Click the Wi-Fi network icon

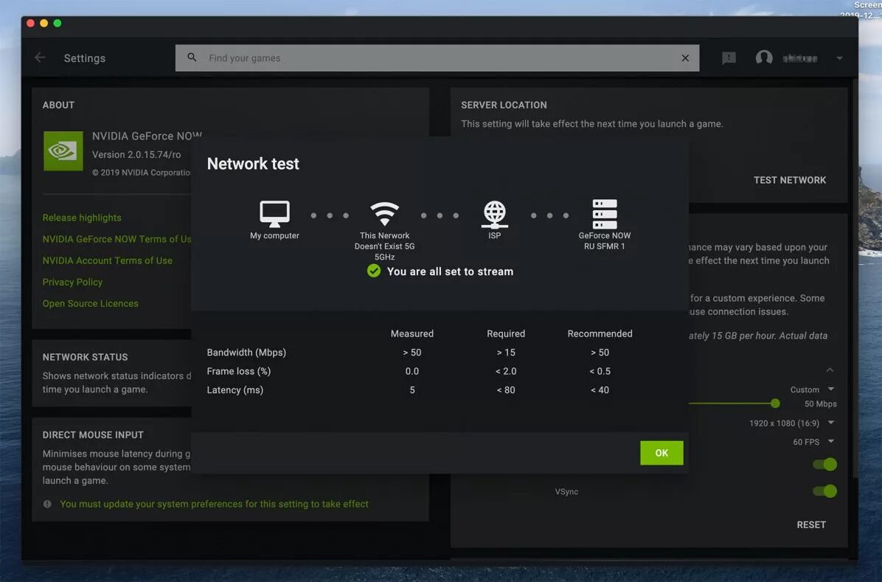coord(385,214)
